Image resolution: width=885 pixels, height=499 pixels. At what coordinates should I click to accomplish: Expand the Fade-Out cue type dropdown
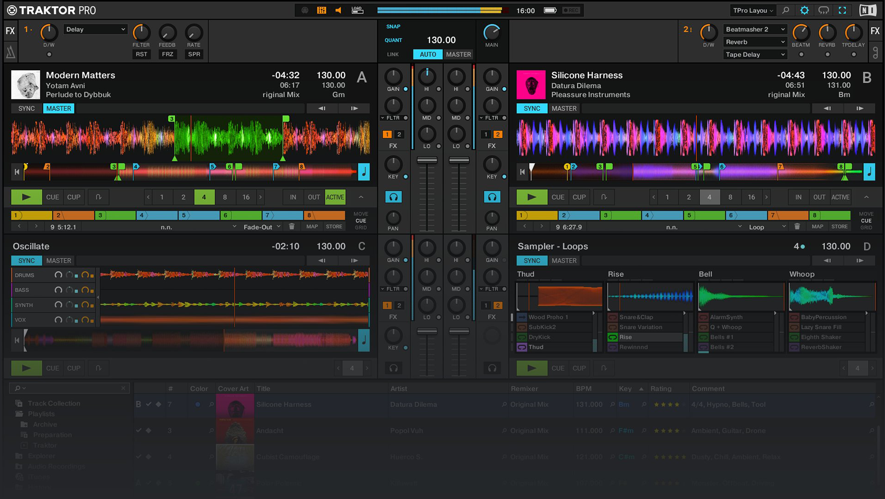pyautogui.click(x=261, y=227)
